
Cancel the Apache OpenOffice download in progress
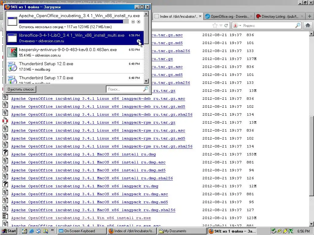(139, 22)
